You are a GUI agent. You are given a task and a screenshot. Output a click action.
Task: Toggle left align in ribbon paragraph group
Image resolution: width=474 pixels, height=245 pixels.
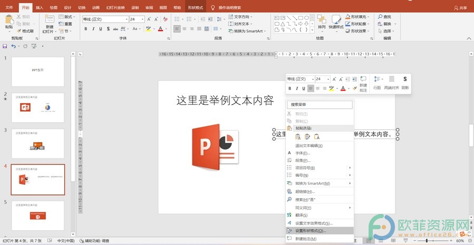click(177, 28)
